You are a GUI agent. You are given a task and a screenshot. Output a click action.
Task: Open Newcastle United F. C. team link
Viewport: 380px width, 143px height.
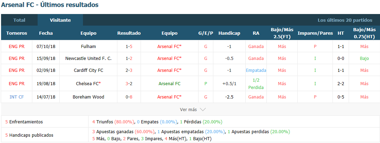coord(89,58)
